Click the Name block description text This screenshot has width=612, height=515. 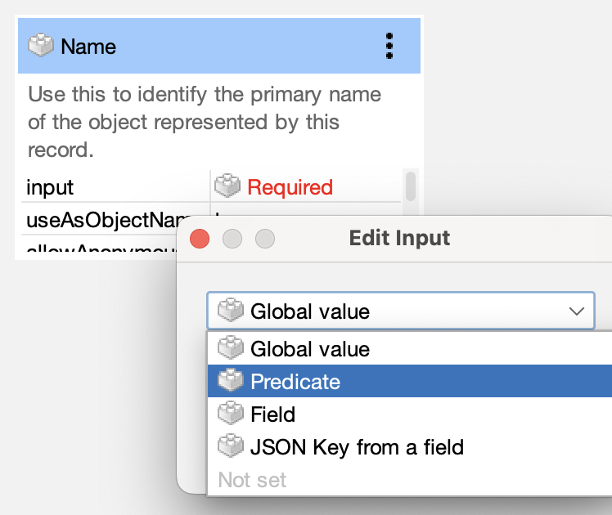(204, 122)
